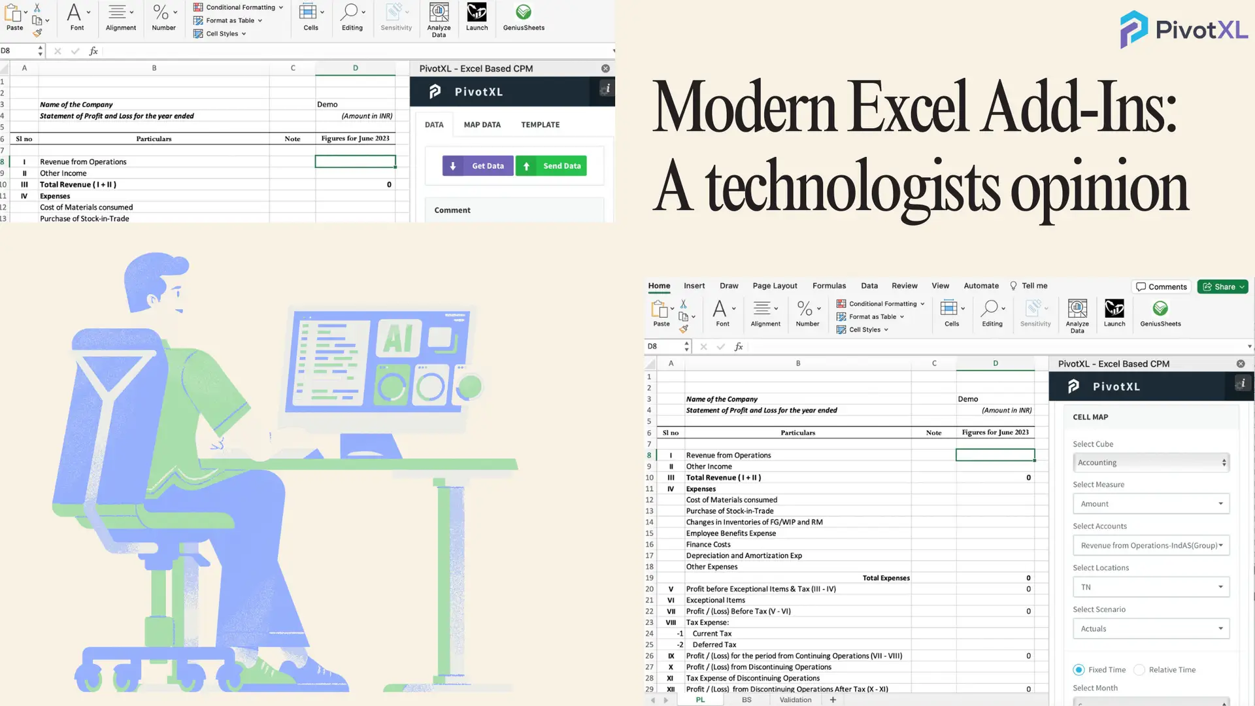The height and width of the screenshot is (706, 1255).
Task: Click the Get Data icon in PivotXL
Action: [x=478, y=165]
